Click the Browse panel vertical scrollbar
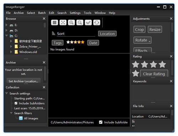Image resolution: width=178 pixels, height=136 pixels. point(45,25)
